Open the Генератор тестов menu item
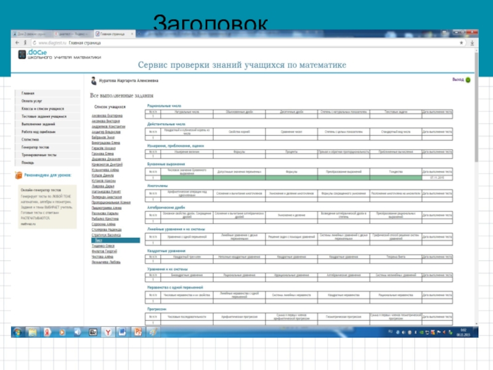Viewport: 493px width, 370px height. tap(47, 147)
